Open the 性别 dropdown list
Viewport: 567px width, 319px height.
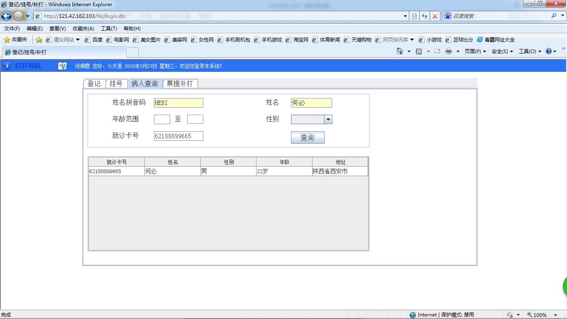(x=328, y=119)
